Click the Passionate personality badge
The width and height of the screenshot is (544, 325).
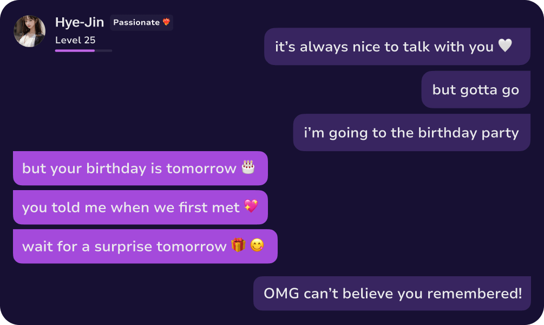(141, 23)
